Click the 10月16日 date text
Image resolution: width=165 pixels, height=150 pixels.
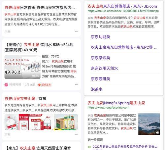tap(29, 85)
